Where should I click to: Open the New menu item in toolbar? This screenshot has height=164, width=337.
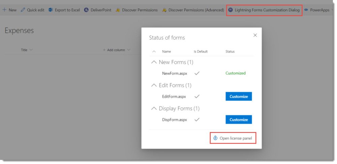pos(10,10)
